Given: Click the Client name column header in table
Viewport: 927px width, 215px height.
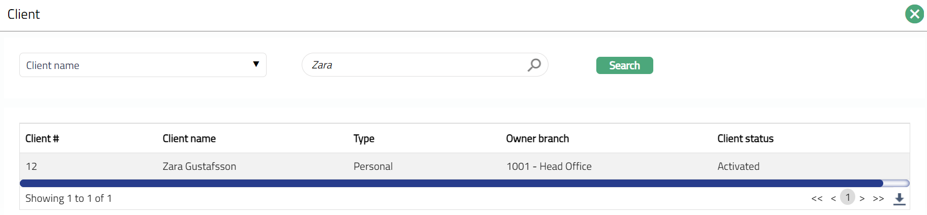Looking at the screenshot, I should point(189,139).
